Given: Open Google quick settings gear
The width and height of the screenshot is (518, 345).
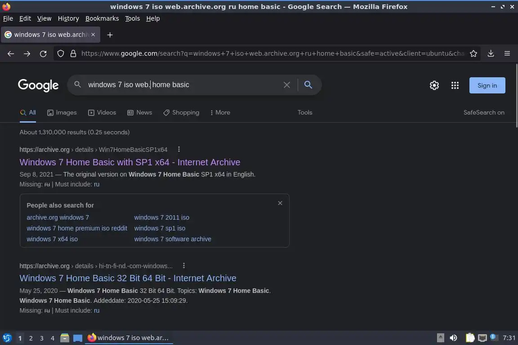Looking at the screenshot, I should pos(434,85).
